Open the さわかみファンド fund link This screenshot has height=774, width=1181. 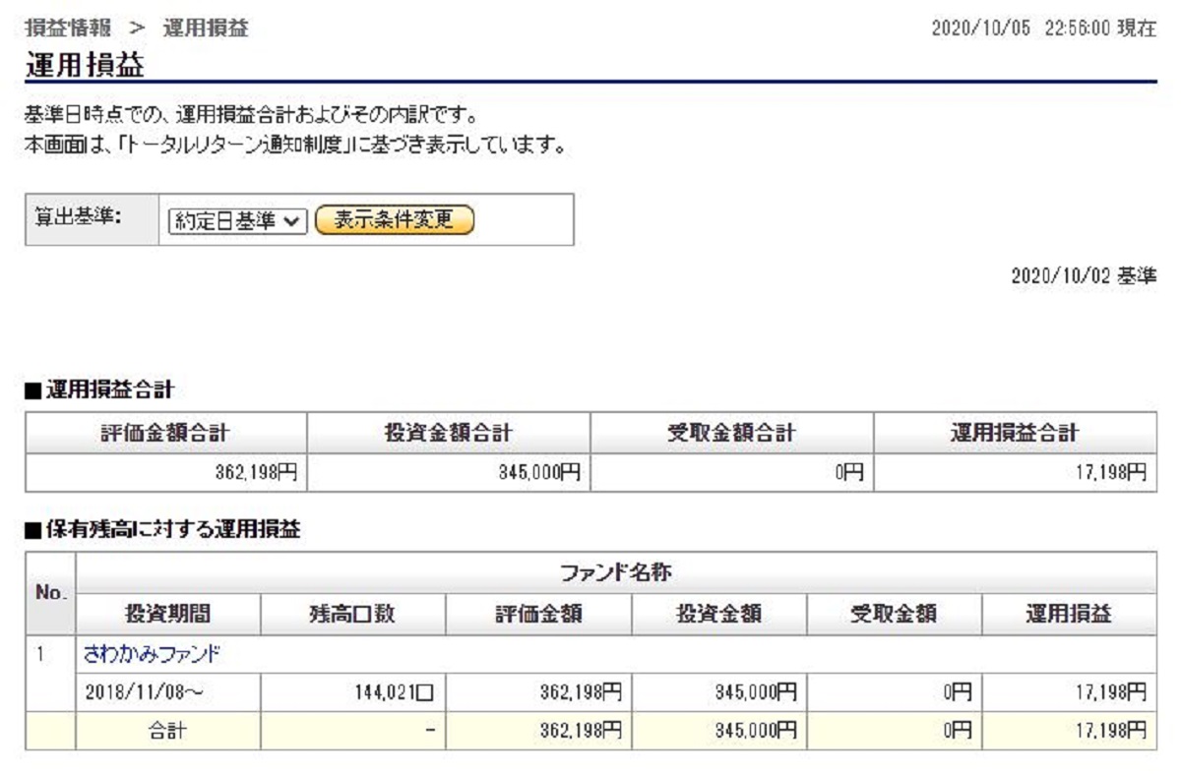(x=153, y=653)
